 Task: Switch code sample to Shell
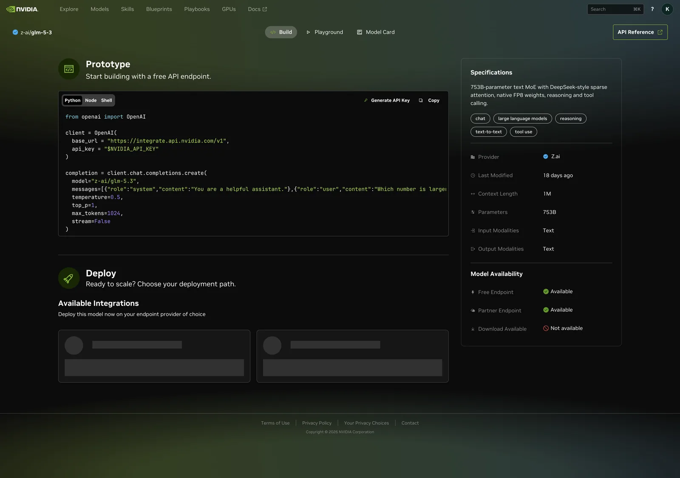tap(107, 100)
